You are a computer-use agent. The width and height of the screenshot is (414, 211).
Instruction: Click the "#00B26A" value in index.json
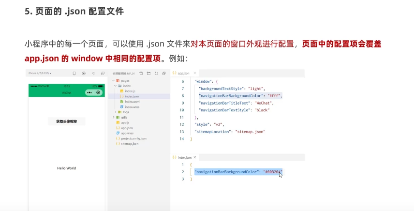273,172
